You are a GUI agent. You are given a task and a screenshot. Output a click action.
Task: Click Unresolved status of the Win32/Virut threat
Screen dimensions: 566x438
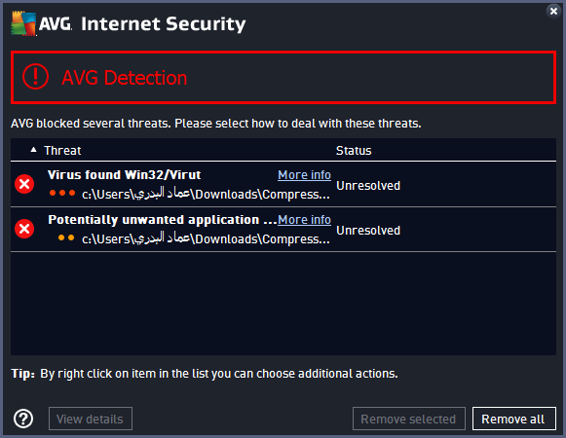click(x=368, y=186)
